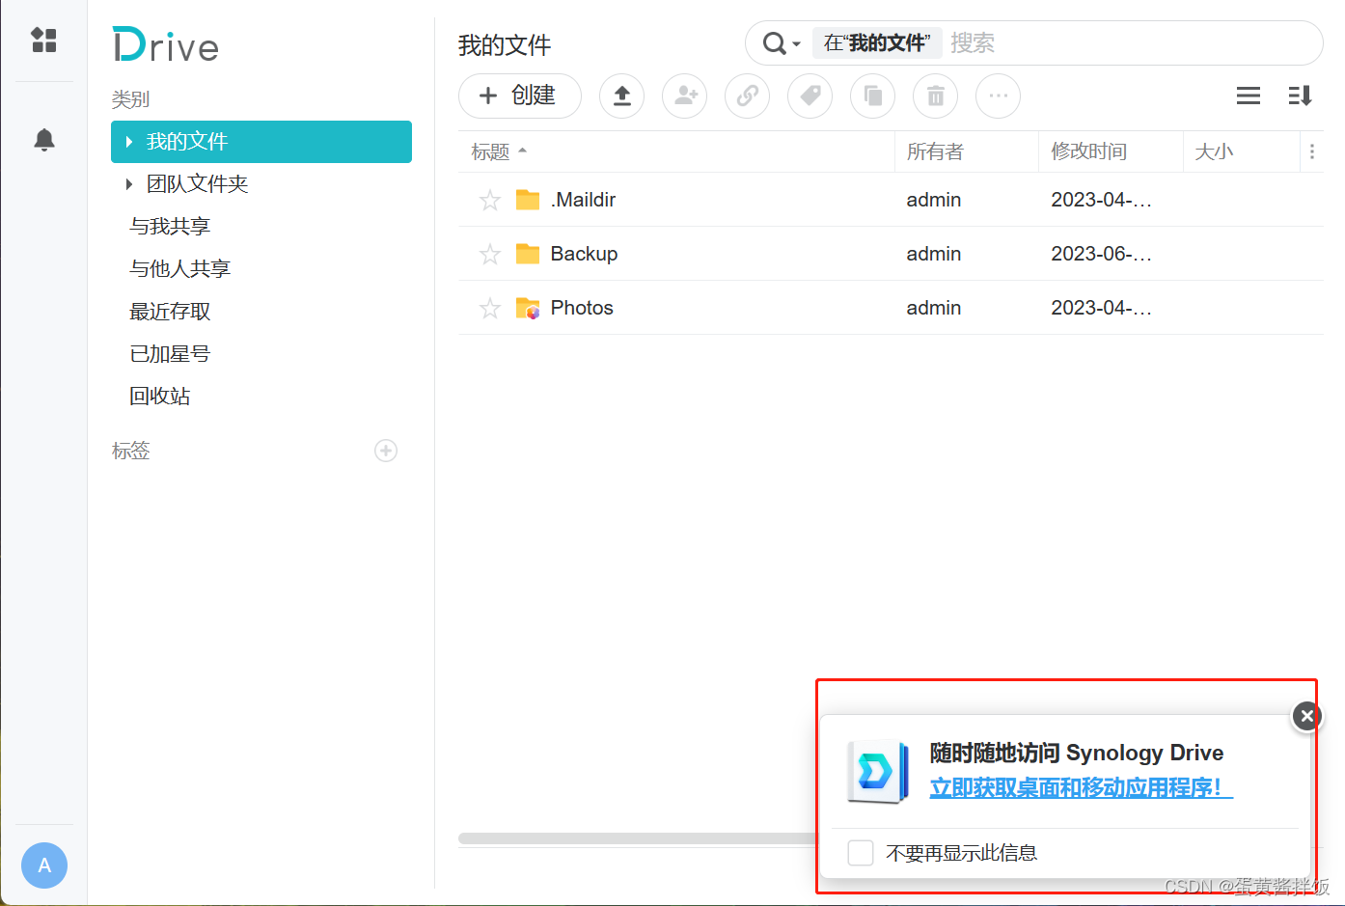Click the 修改时间 column header

(1112, 151)
